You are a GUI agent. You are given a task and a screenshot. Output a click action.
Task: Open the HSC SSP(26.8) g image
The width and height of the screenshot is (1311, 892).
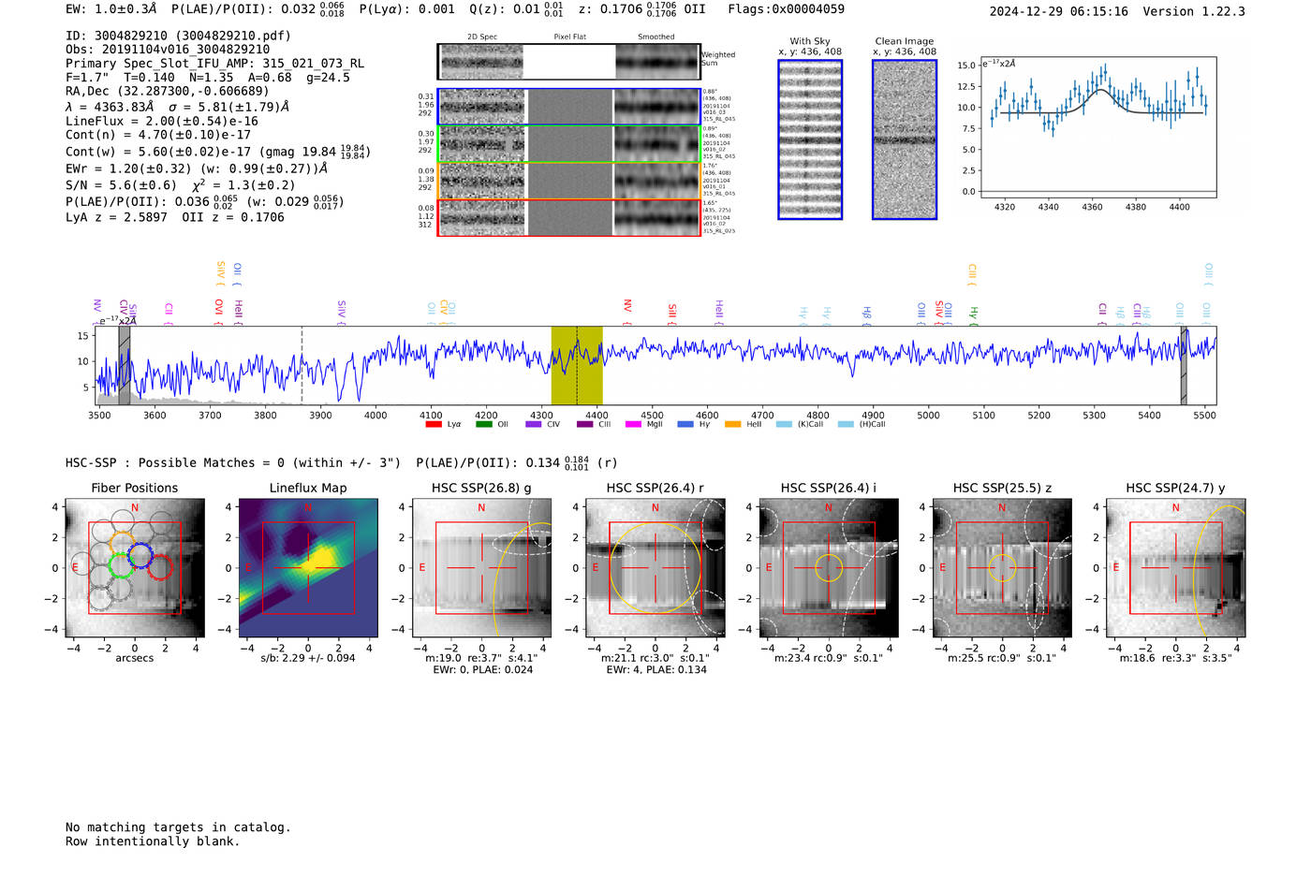pyautogui.click(x=481, y=568)
